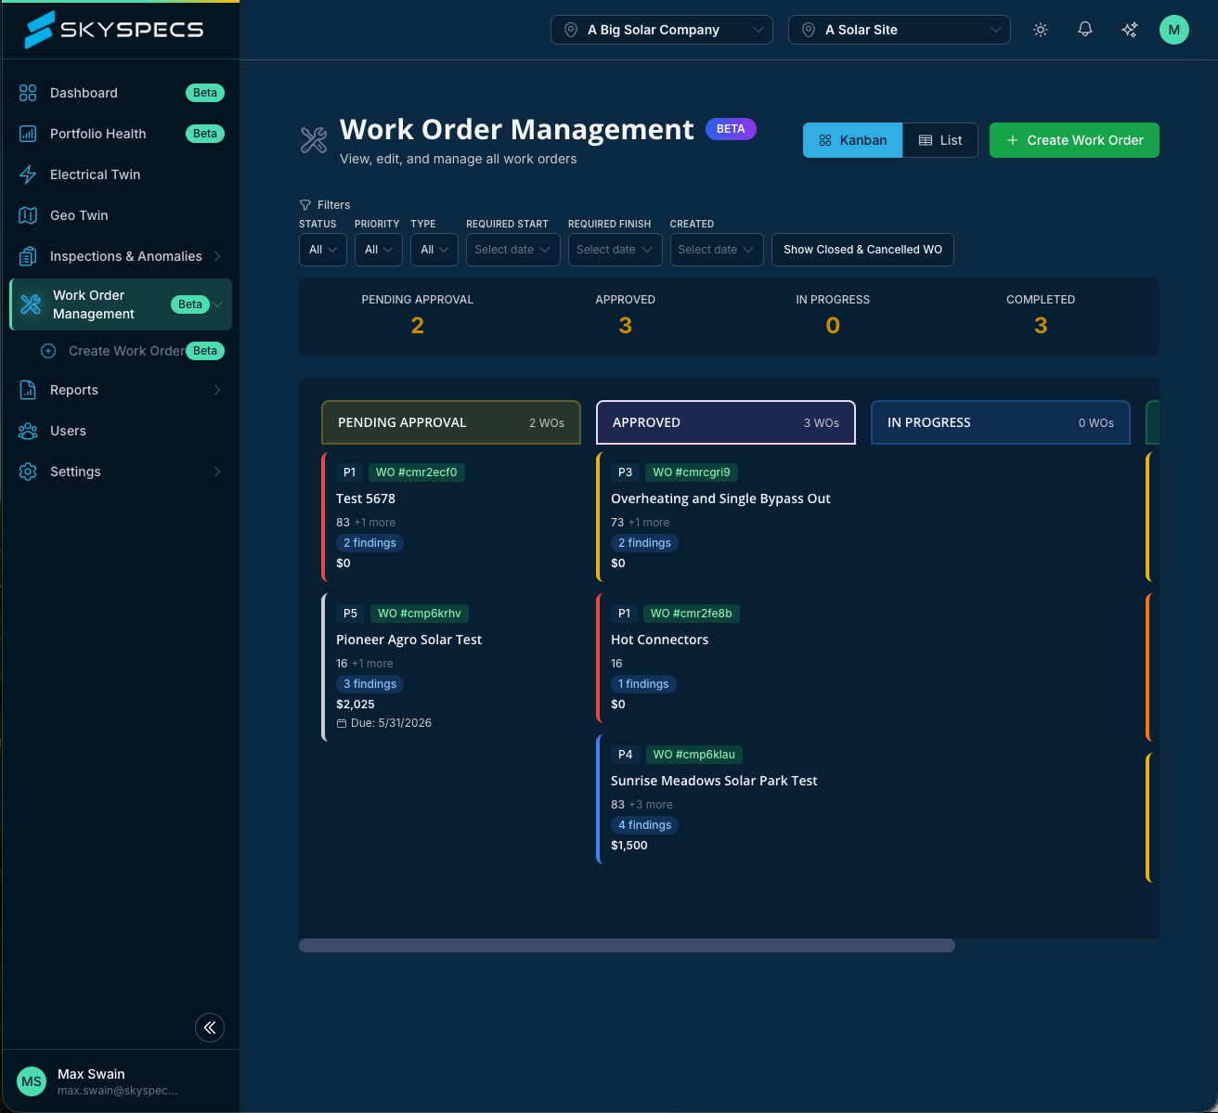The image size is (1218, 1113).
Task: Open the Required Start date picker
Action: (513, 250)
